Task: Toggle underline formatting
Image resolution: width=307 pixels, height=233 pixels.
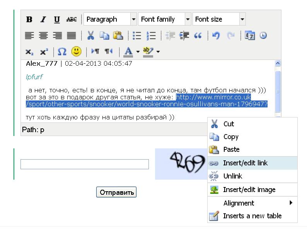Action: click(57, 19)
